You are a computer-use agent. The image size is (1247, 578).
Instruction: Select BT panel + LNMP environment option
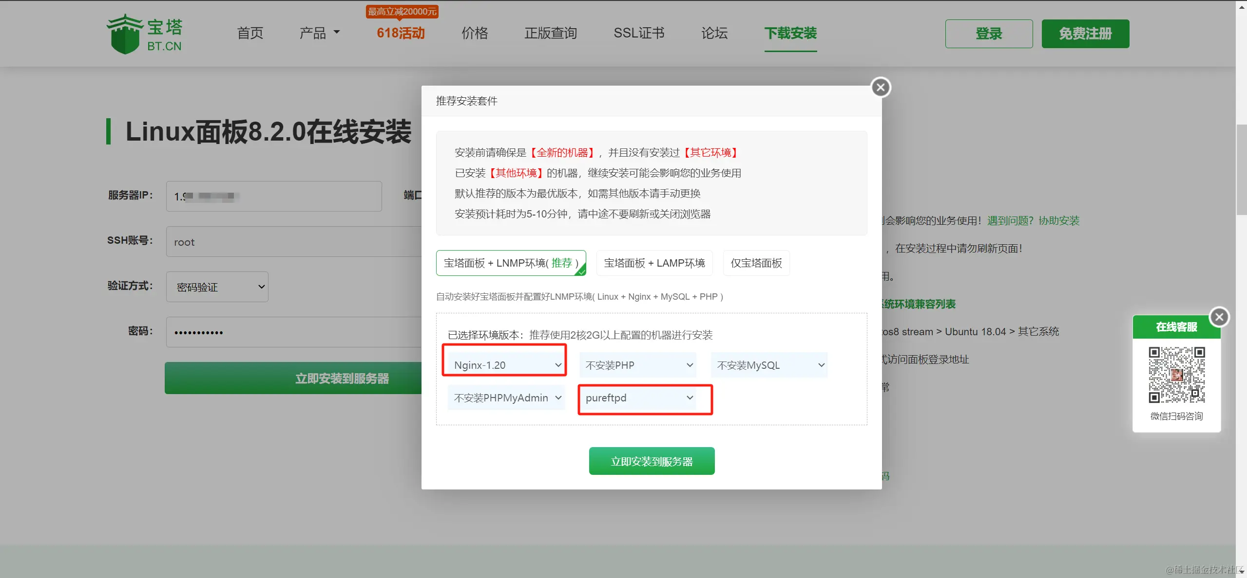[510, 263]
